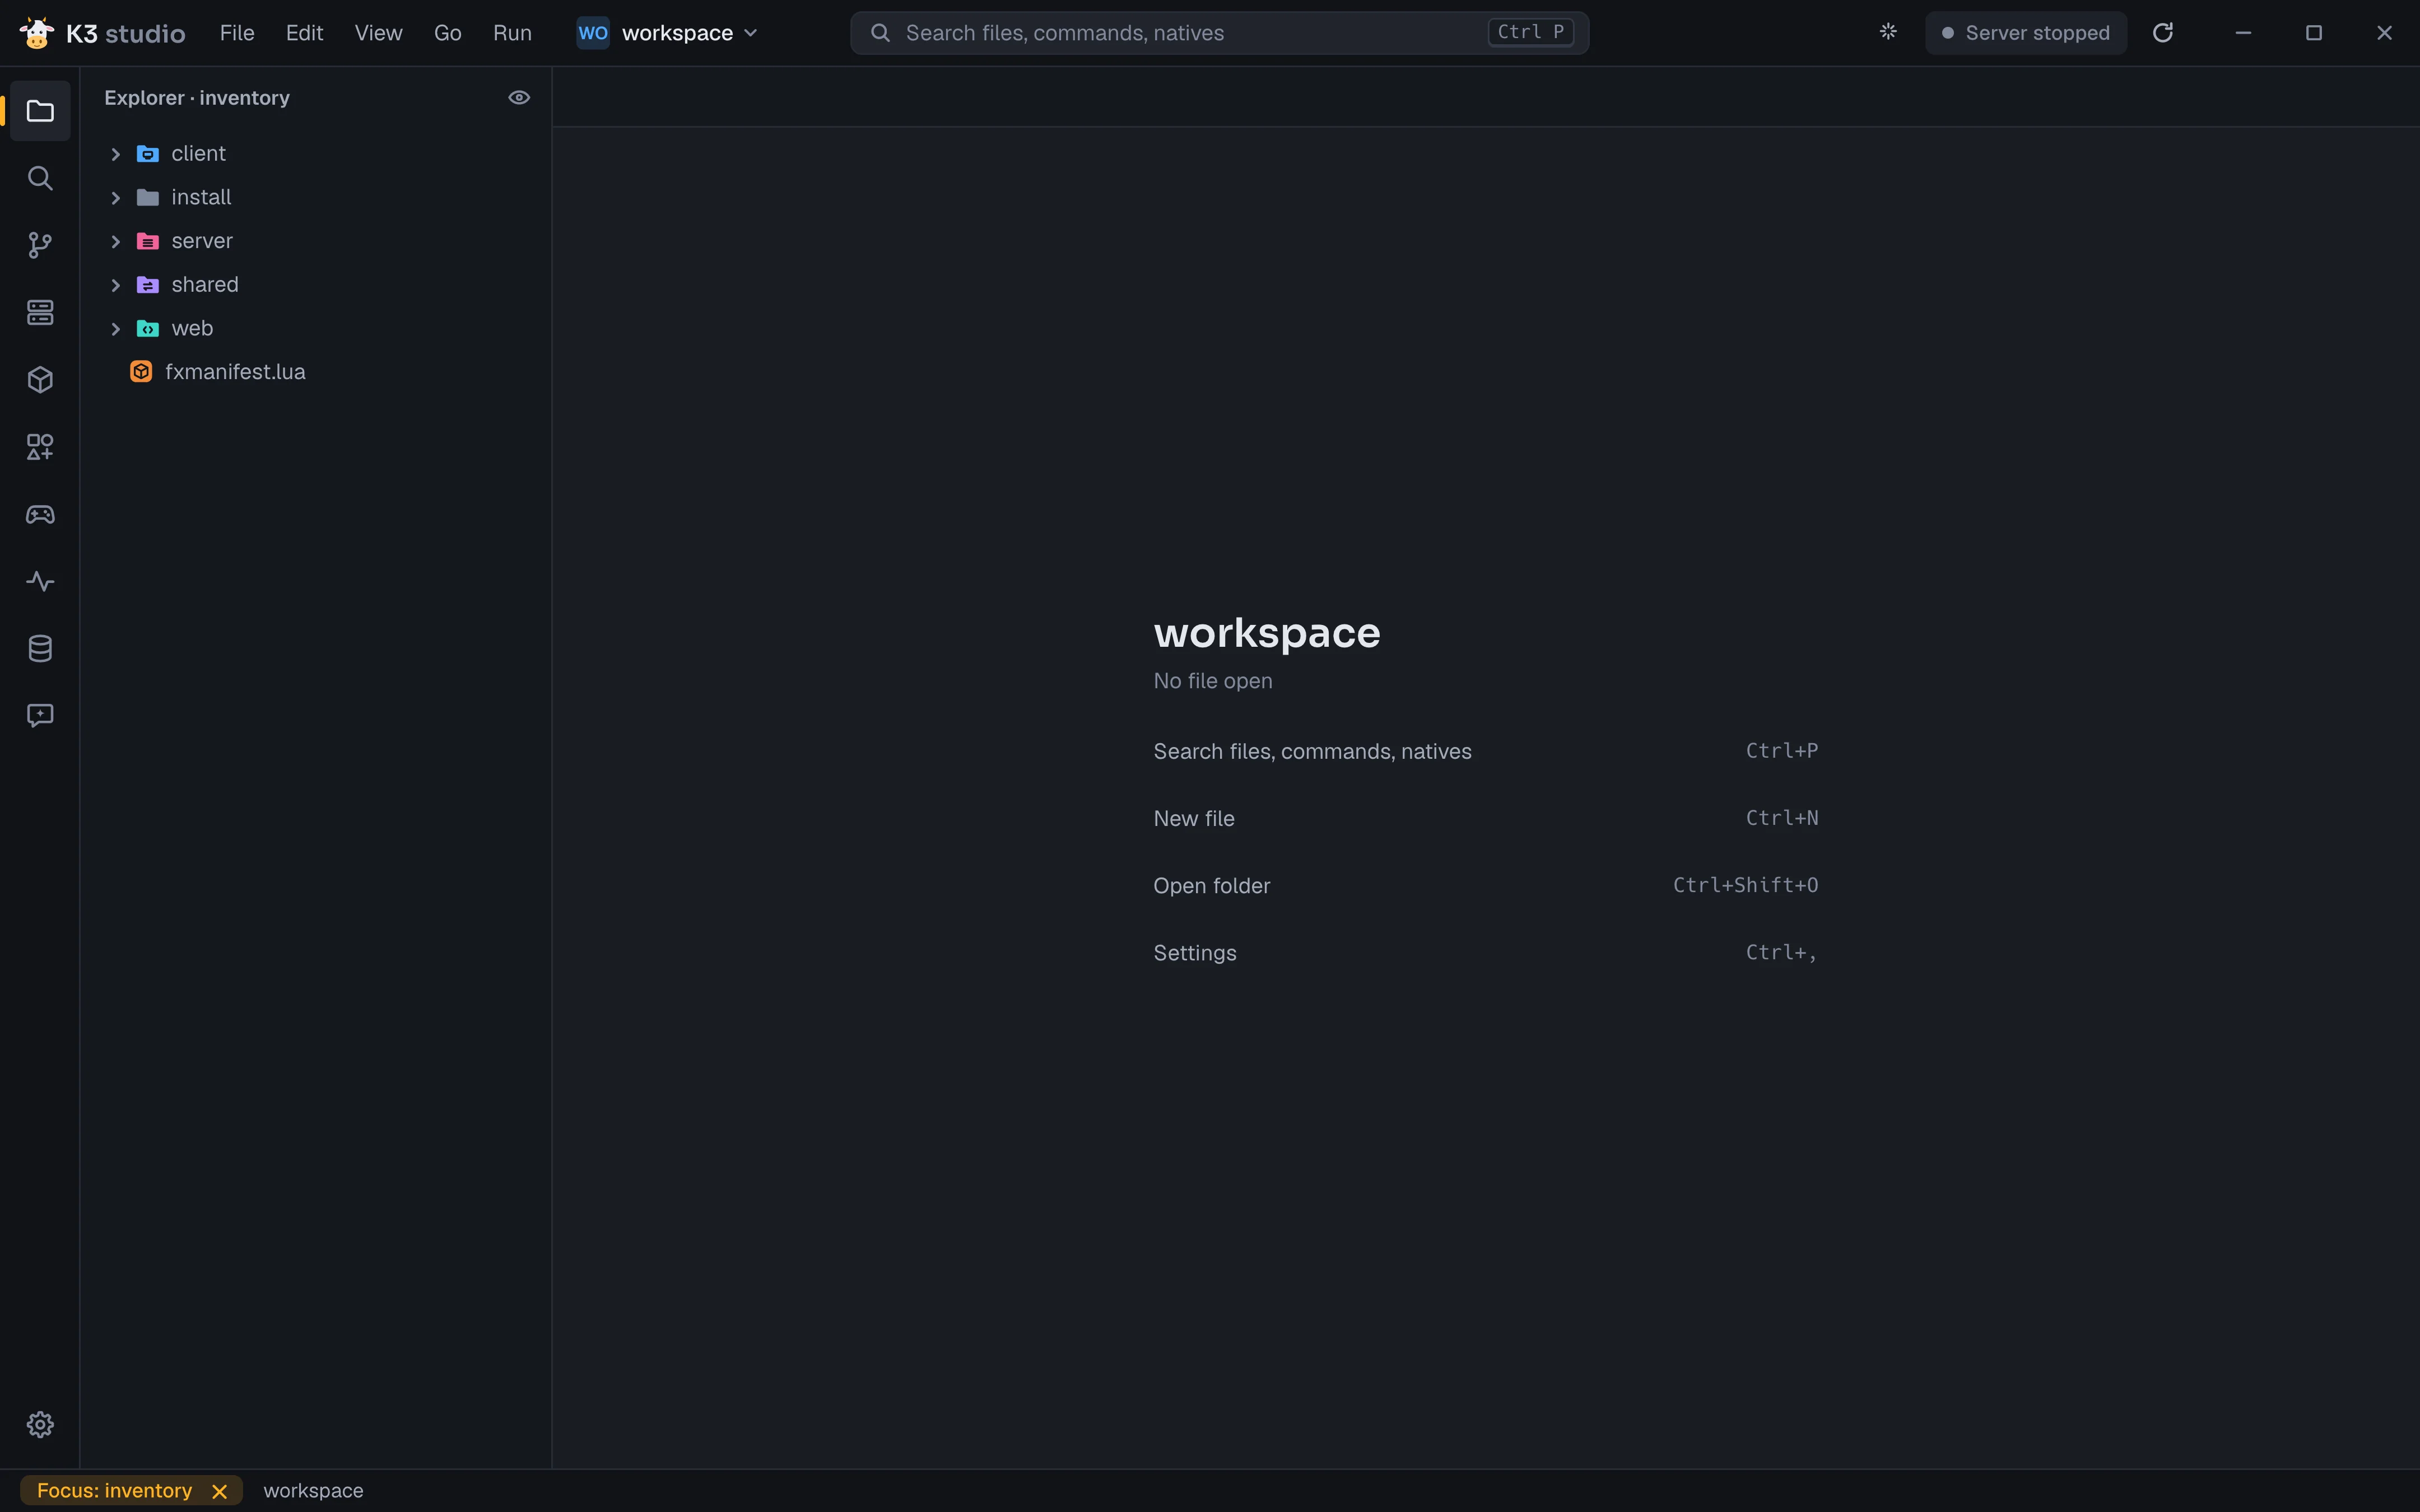Open the Source Control branch icon
Image resolution: width=2420 pixels, height=1512 pixels.
pos(40,245)
